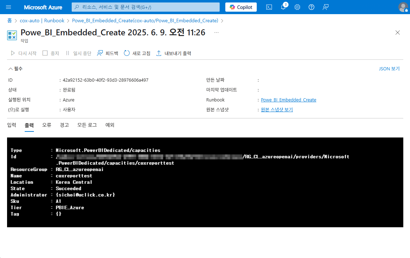This screenshot has height=258, width=410.
Task: Close the job blade
Action: click(x=397, y=33)
